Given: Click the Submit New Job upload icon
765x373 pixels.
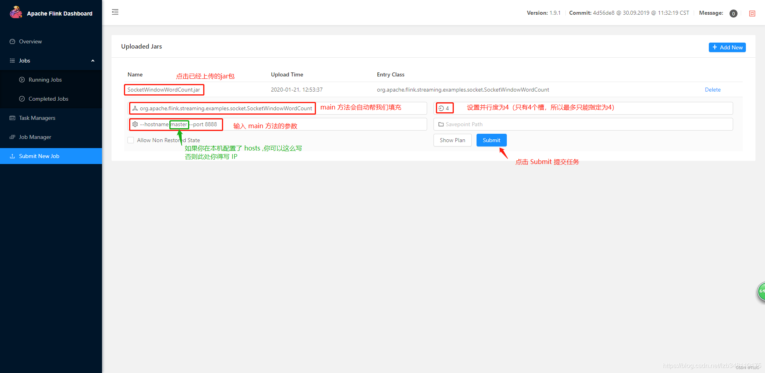Looking at the screenshot, I should tap(12, 156).
